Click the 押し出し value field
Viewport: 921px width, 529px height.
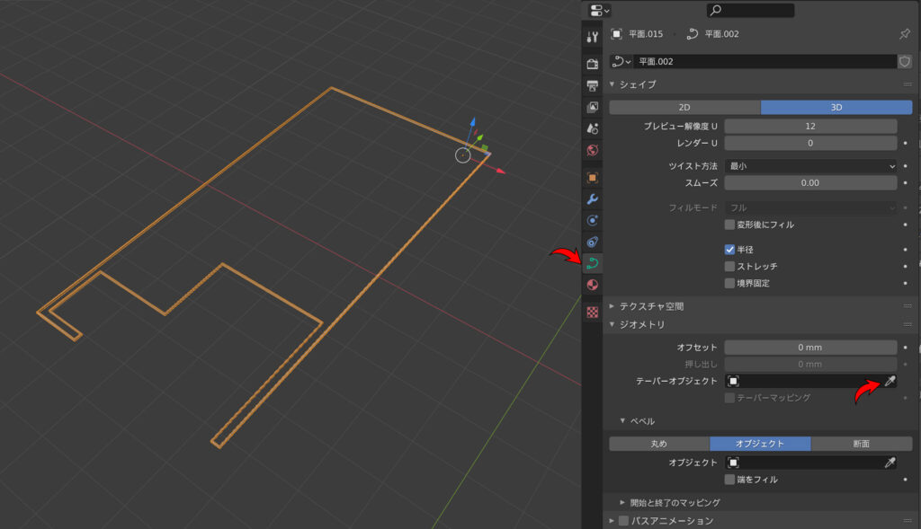click(810, 365)
